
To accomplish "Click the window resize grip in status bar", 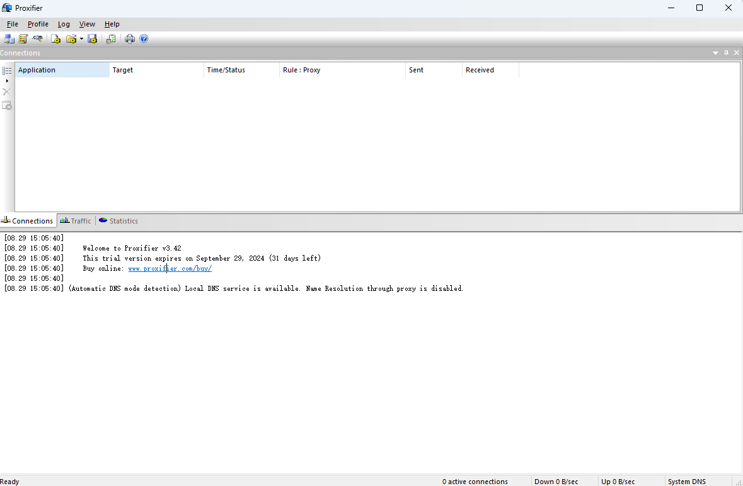I will pyautogui.click(x=738, y=482).
